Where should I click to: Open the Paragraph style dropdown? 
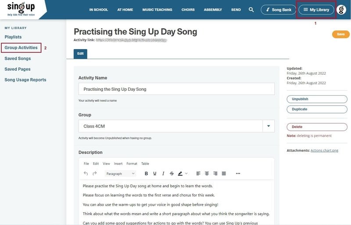coord(121,174)
